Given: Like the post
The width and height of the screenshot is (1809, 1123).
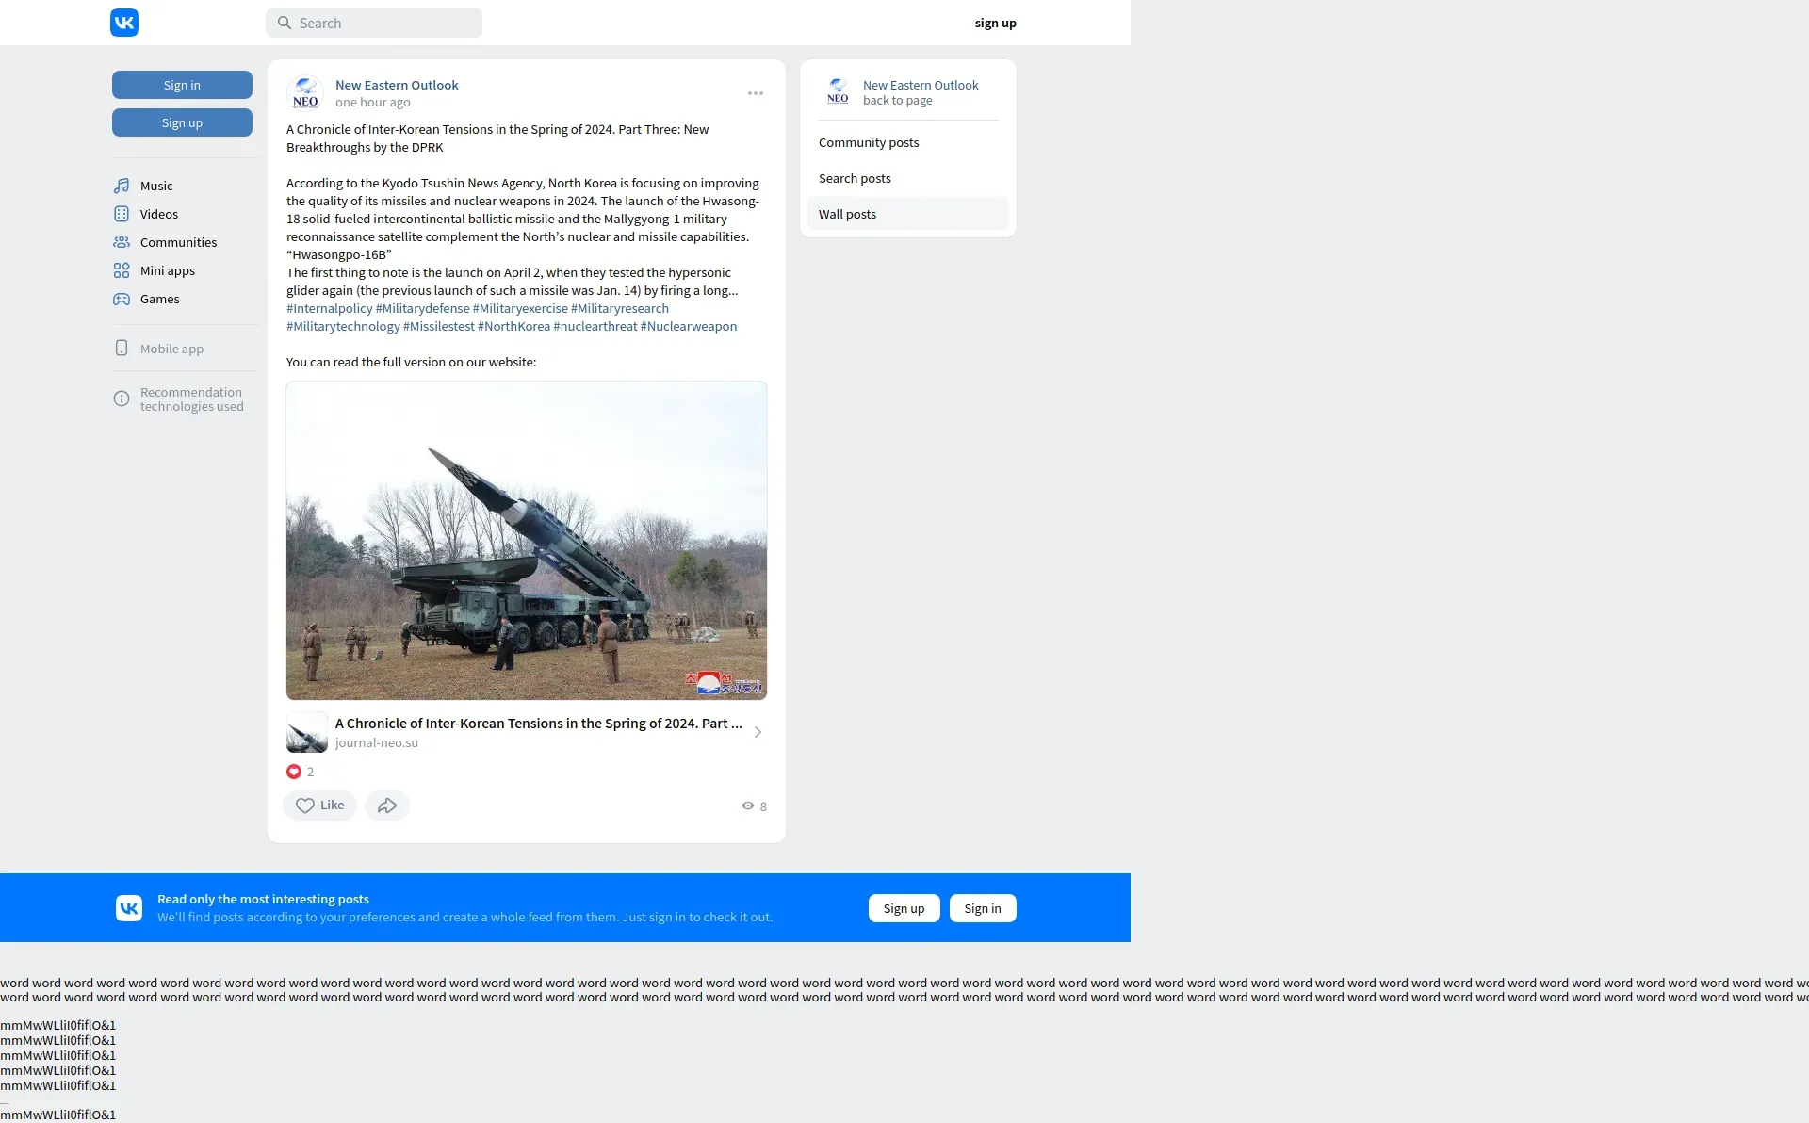Looking at the screenshot, I should point(320,806).
